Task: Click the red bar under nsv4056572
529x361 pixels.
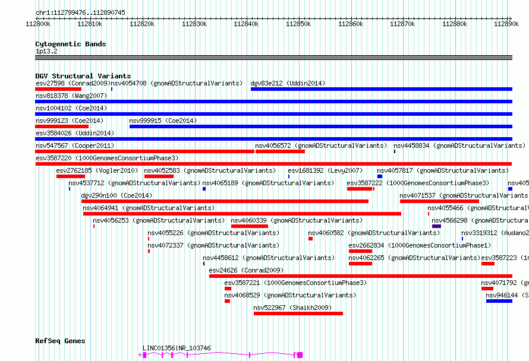Action: click(x=281, y=151)
